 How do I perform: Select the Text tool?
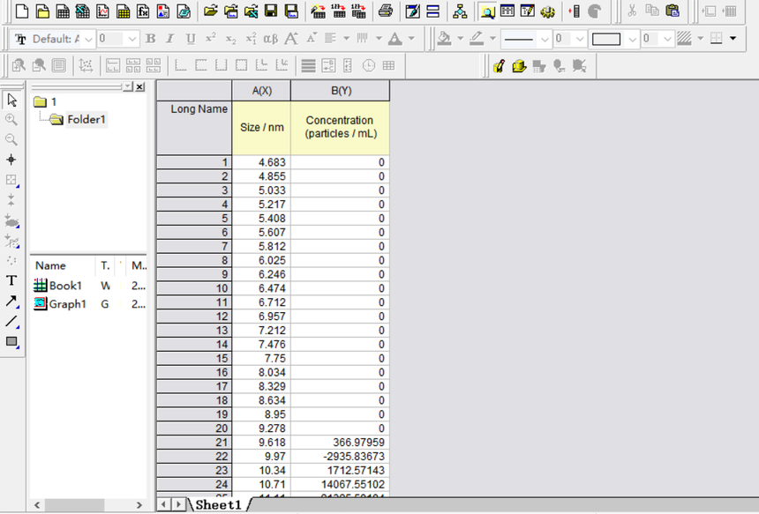pos(11,280)
